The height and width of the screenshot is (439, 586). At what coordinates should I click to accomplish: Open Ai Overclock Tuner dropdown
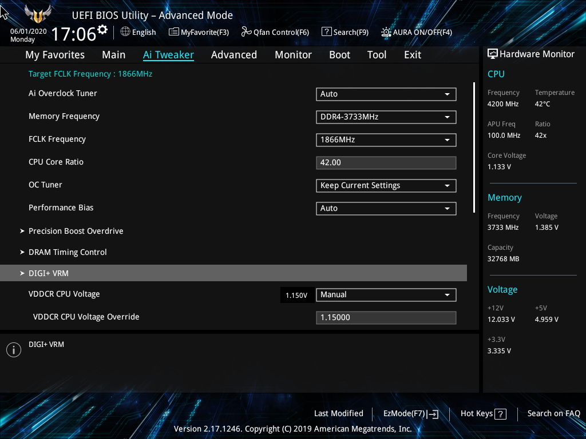386,94
